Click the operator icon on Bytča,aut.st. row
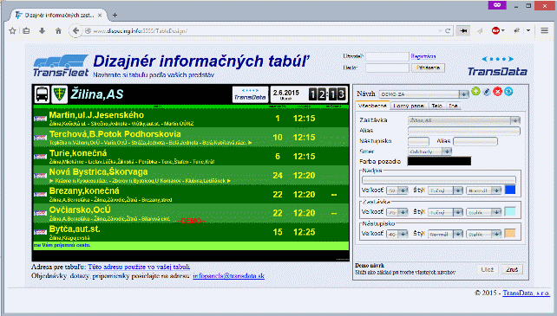 (40, 232)
